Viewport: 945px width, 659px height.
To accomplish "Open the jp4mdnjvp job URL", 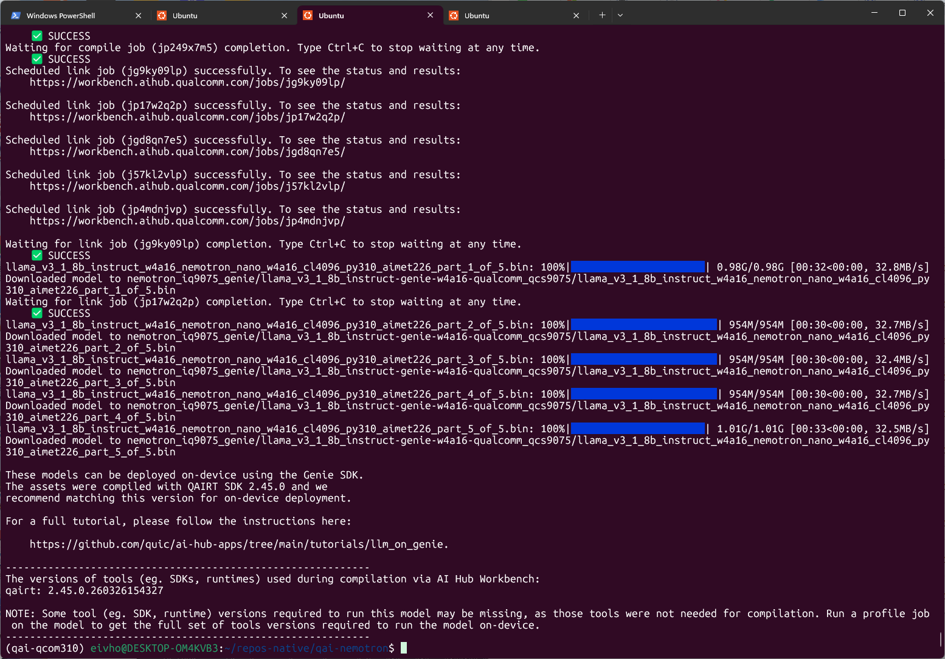I will click(x=187, y=221).
